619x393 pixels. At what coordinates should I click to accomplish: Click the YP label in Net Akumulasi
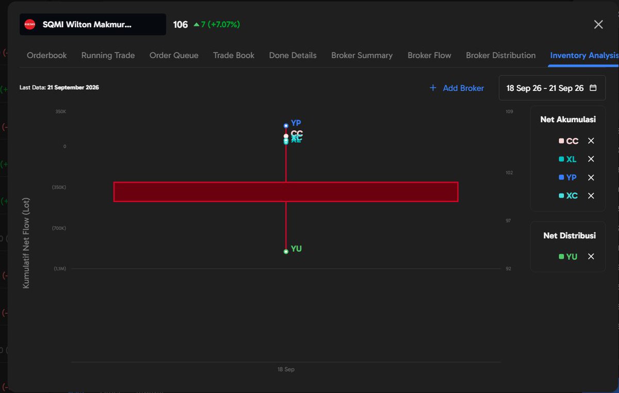(571, 177)
